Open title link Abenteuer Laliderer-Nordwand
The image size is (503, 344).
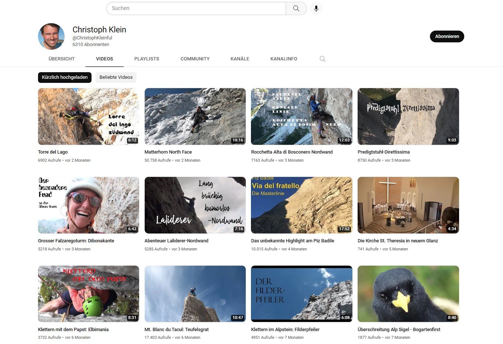point(176,241)
